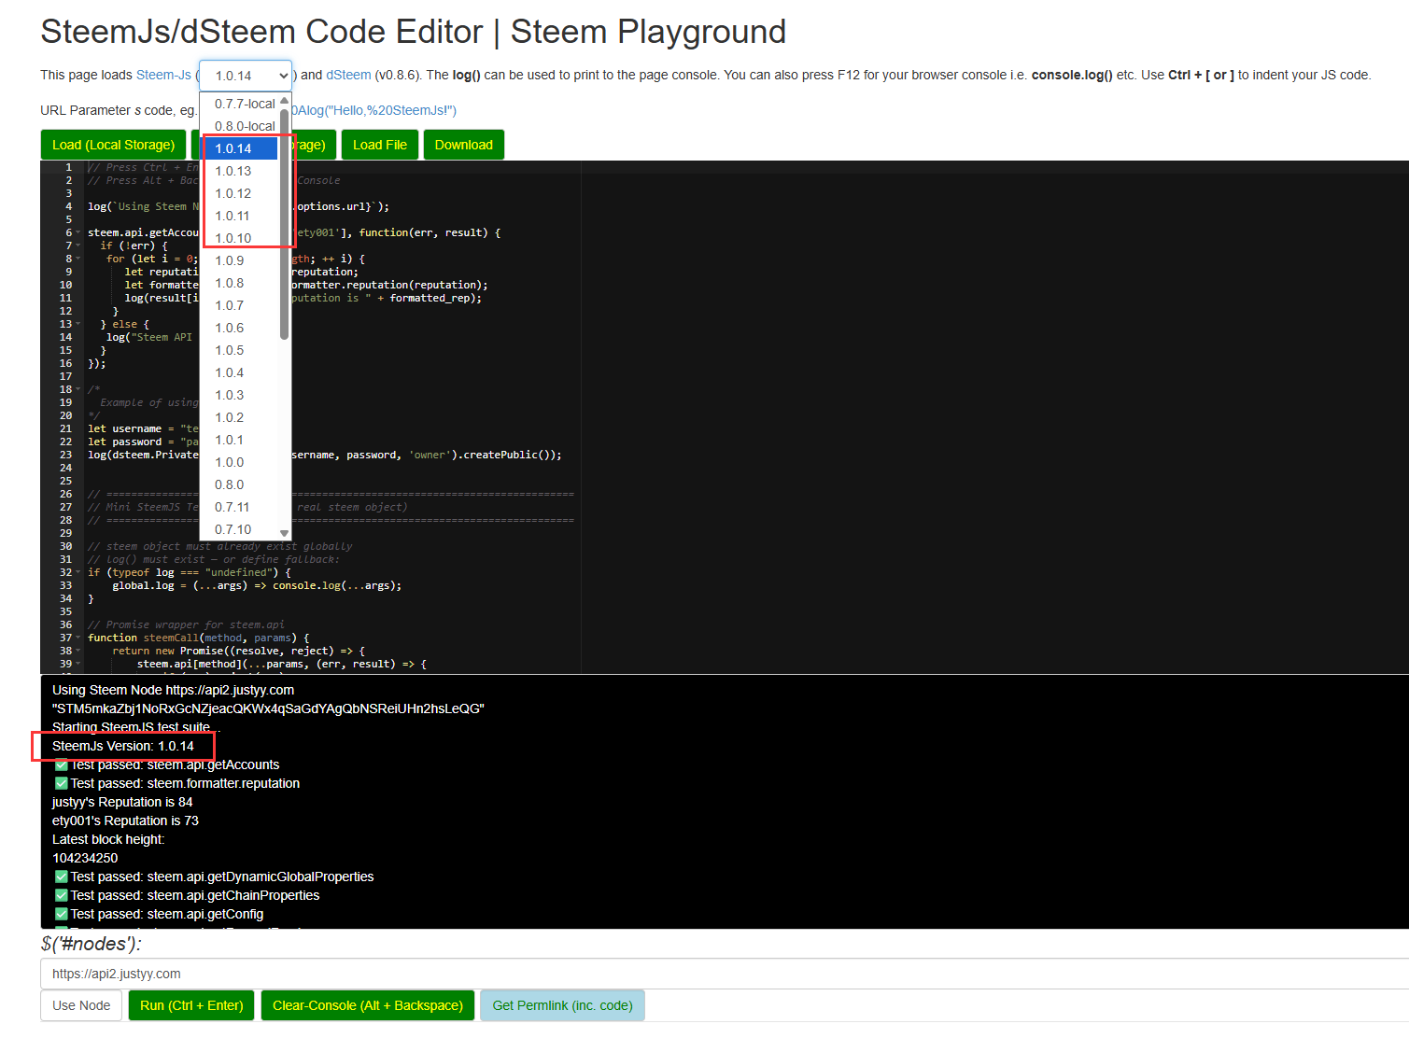Open the Steem-Js version combo box showing 1.0.14
This screenshot has height=1038, width=1409.
point(247,76)
